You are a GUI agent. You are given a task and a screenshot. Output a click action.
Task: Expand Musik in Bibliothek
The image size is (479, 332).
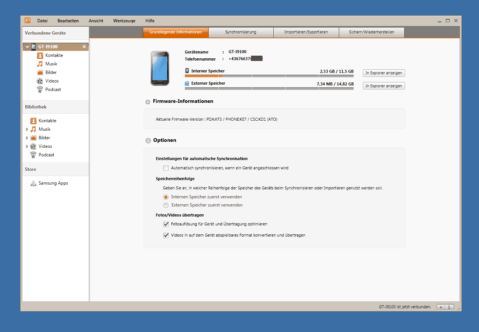point(27,129)
